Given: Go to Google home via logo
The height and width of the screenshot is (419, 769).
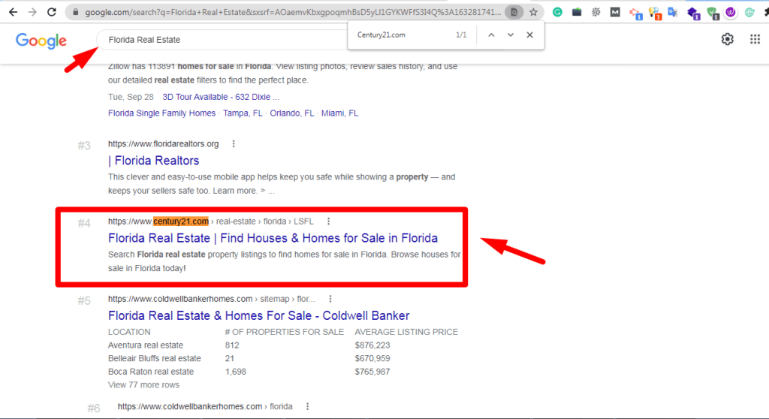Looking at the screenshot, I should pyautogui.click(x=41, y=41).
